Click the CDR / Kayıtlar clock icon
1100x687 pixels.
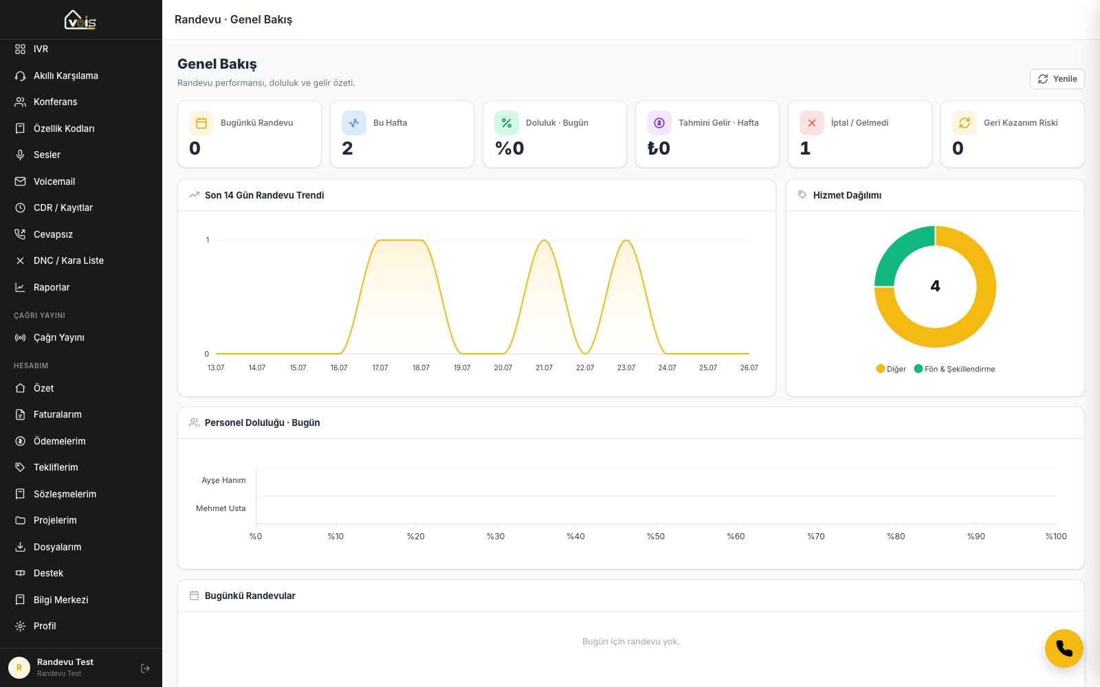20,207
